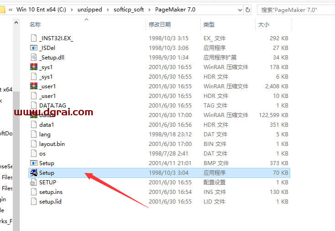Click the WinRAR icon of _sys1 archive
Screen dimensions: 335x231
pyautogui.click(x=34, y=67)
